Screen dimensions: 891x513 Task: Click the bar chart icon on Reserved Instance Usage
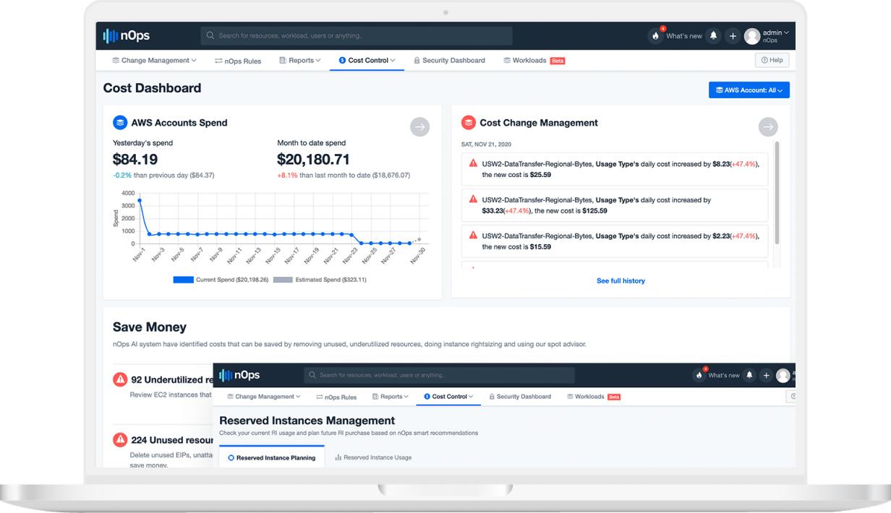(338, 458)
